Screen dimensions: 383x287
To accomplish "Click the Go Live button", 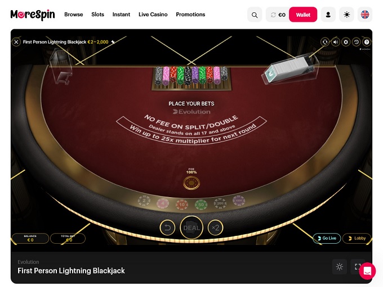I will point(327,238).
